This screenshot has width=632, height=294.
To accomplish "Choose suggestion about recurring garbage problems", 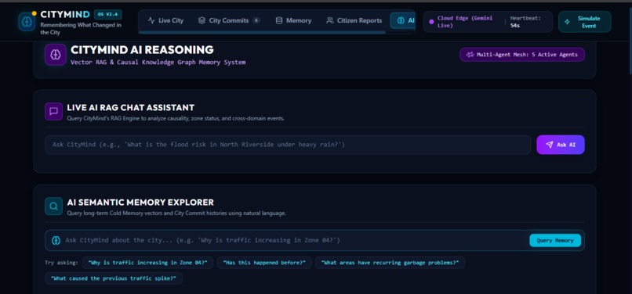I will pyautogui.click(x=390, y=263).
